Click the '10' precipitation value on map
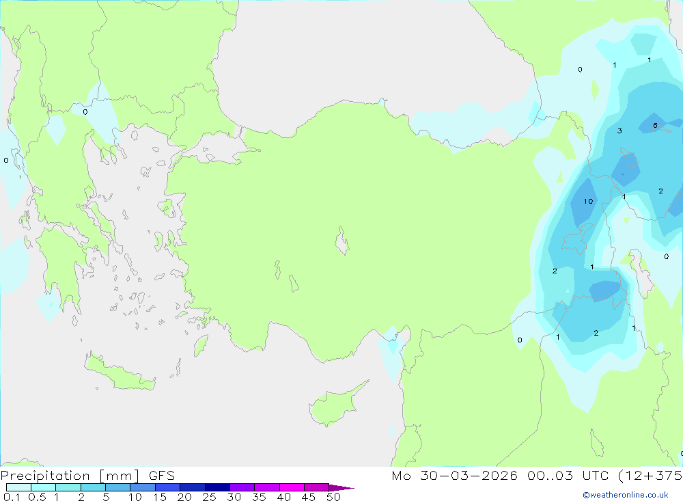Viewport: 683px width, 501px height. (x=589, y=202)
